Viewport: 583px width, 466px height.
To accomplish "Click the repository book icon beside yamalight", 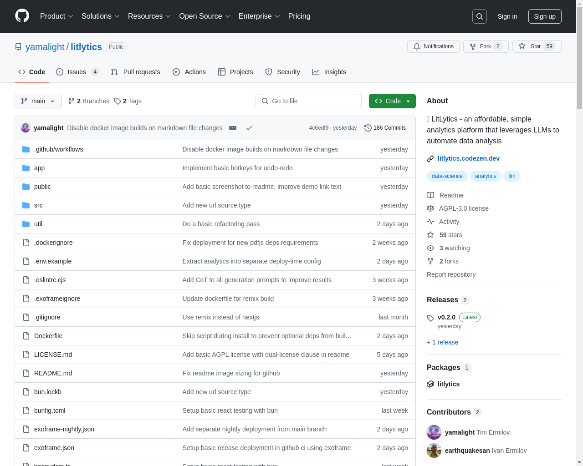I will (x=18, y=47).
